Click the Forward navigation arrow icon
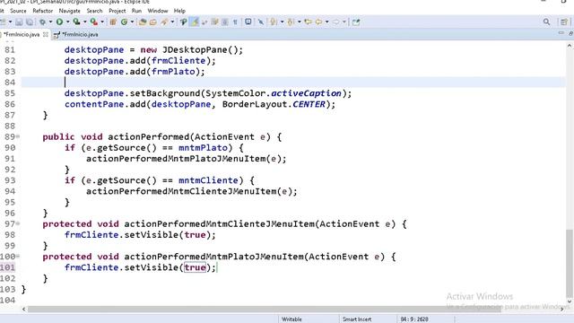574x323 pixels. click(335, 22)
